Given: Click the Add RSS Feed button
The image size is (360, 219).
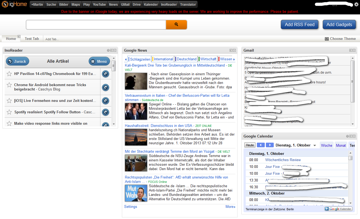Looking at the screenshot, I should tap(299, 24).
